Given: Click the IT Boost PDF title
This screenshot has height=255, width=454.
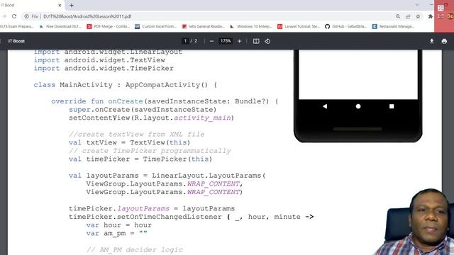Looking at the screenshot, I should pyautogui.click(x=16, y=41).
